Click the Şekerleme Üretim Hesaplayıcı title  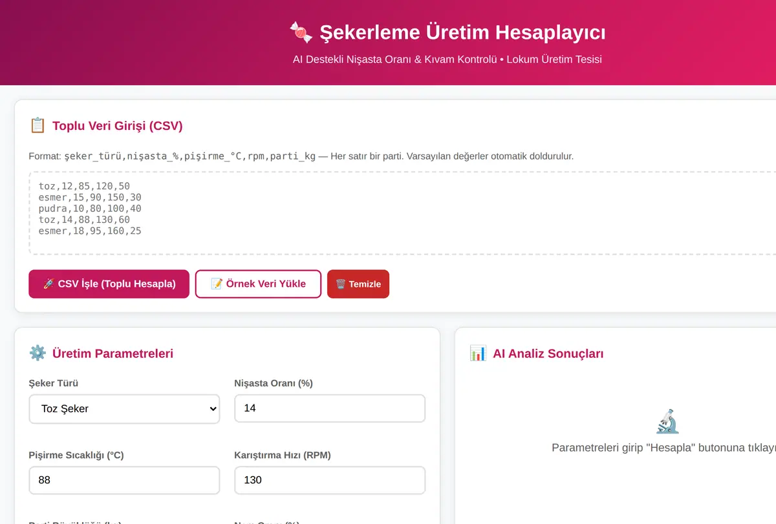point(463,32)
